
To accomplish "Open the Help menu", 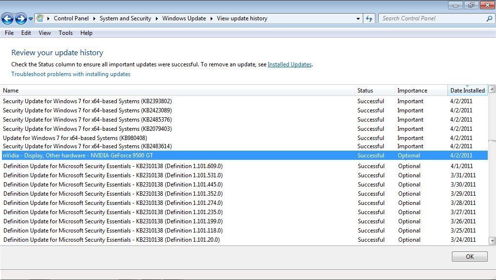I will tap(86, 33).
